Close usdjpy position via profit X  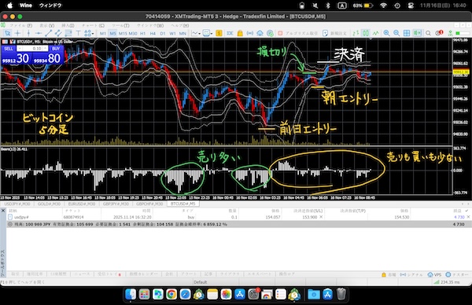point(468,217)
